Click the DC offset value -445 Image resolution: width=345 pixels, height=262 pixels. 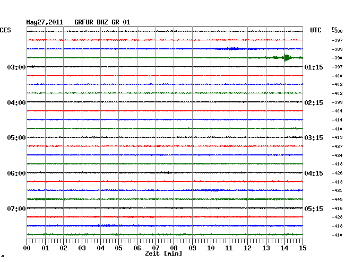(337, 199)
